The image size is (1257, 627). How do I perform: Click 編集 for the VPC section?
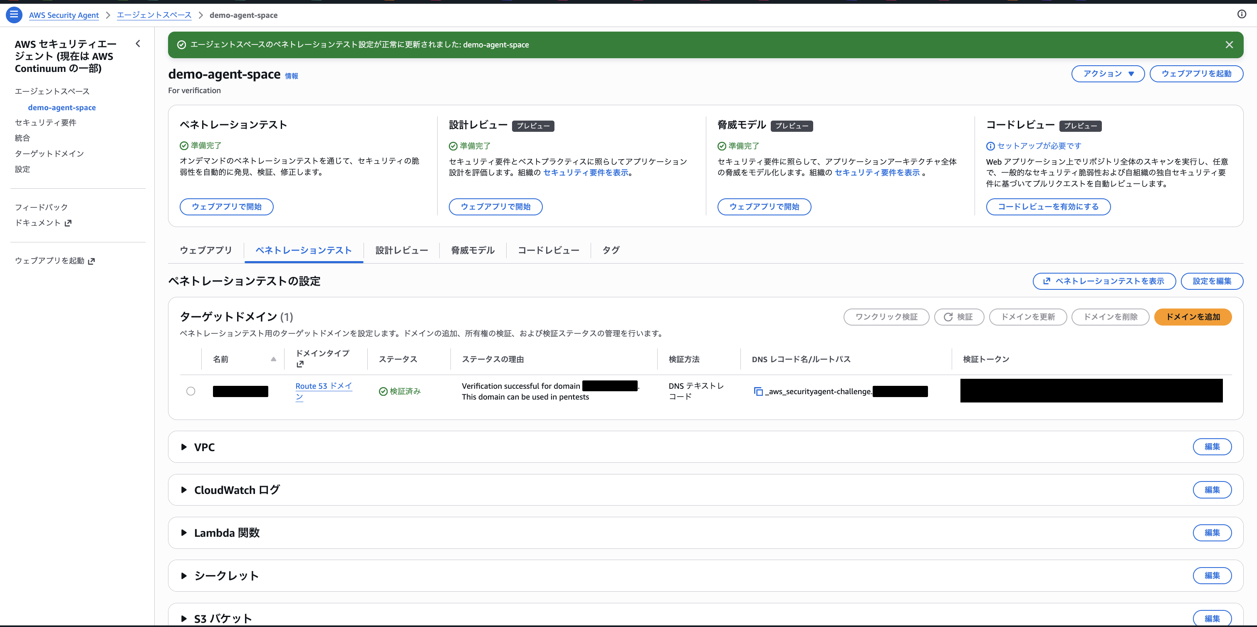click(1212, 447)
